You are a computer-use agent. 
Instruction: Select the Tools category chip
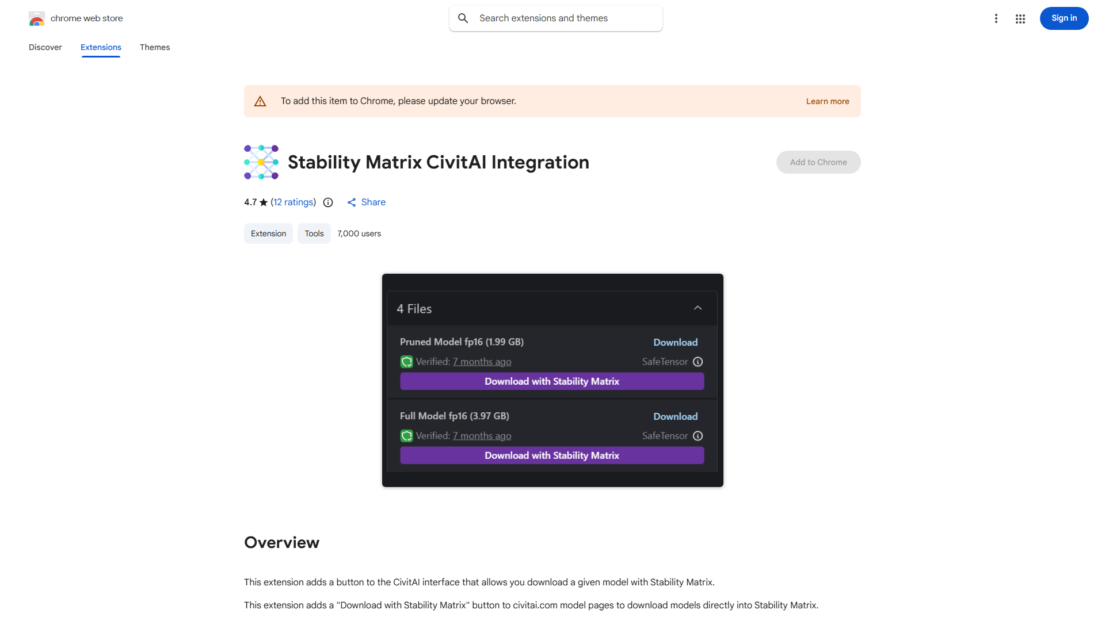pos(314,233)
